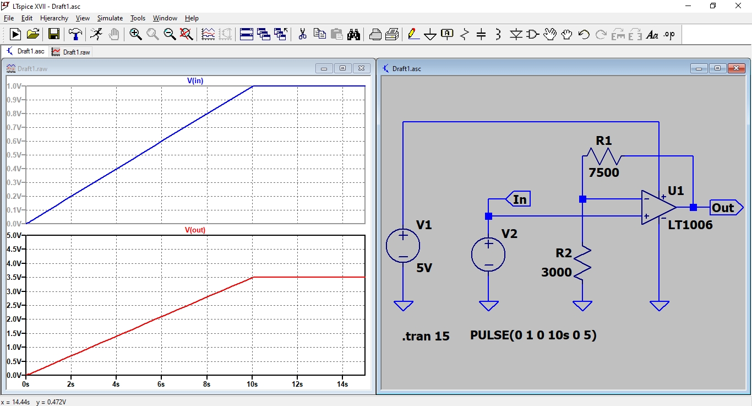Click the Pan magnifier icon
752x406 pixels.
pos(152,34)
